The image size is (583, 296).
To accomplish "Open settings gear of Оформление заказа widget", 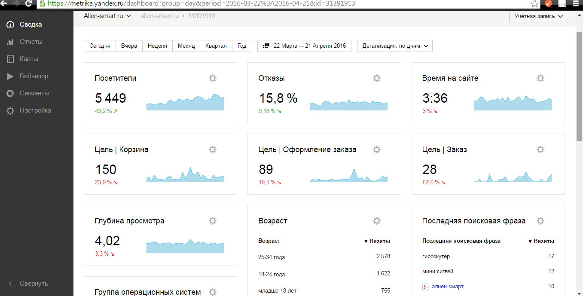I will pos(377,150).
